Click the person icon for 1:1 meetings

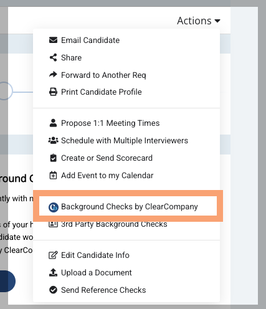[x=53, y=123]
